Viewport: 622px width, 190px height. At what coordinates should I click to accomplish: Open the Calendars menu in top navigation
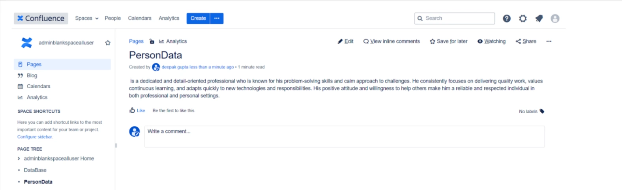pyautogui.click(x=140, y=18)
